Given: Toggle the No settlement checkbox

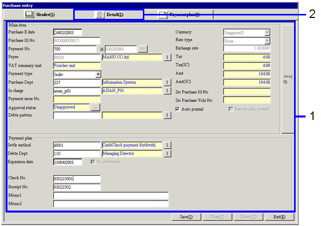Looking at the screenshot, I should (93, 162).
